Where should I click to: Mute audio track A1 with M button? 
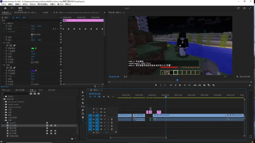[x=105, y=119]
